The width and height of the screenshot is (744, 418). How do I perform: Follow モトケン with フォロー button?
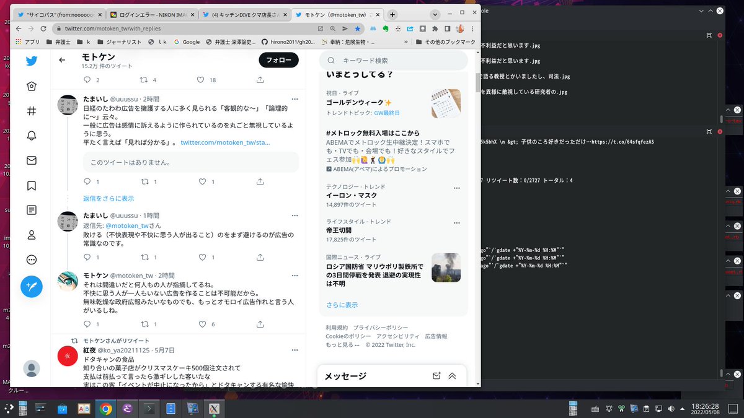coord(278,60)
